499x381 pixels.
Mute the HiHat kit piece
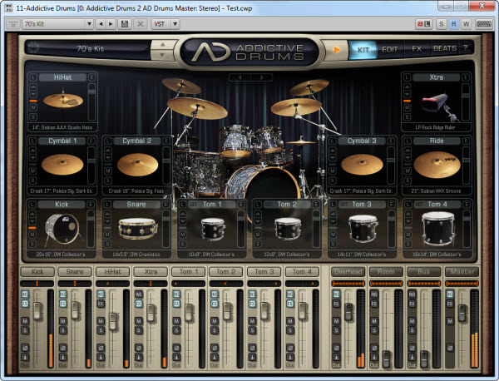tap(33, 107)
